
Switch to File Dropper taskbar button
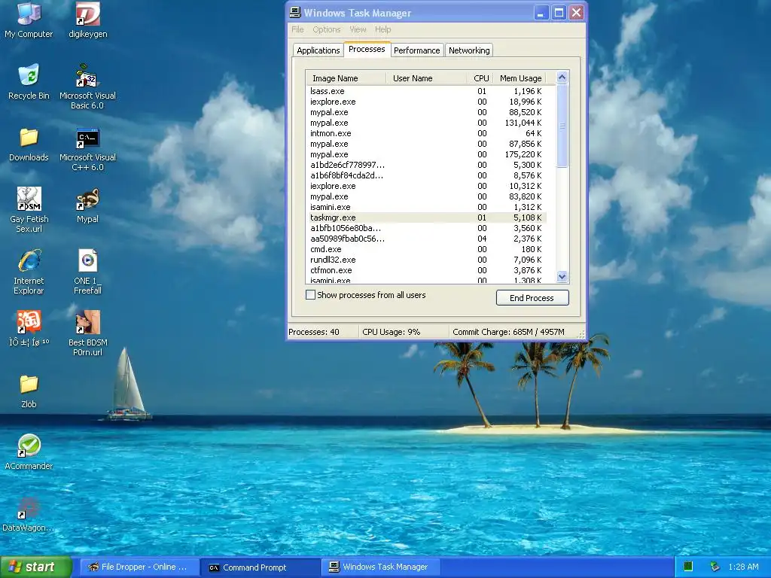click(139, 567)
